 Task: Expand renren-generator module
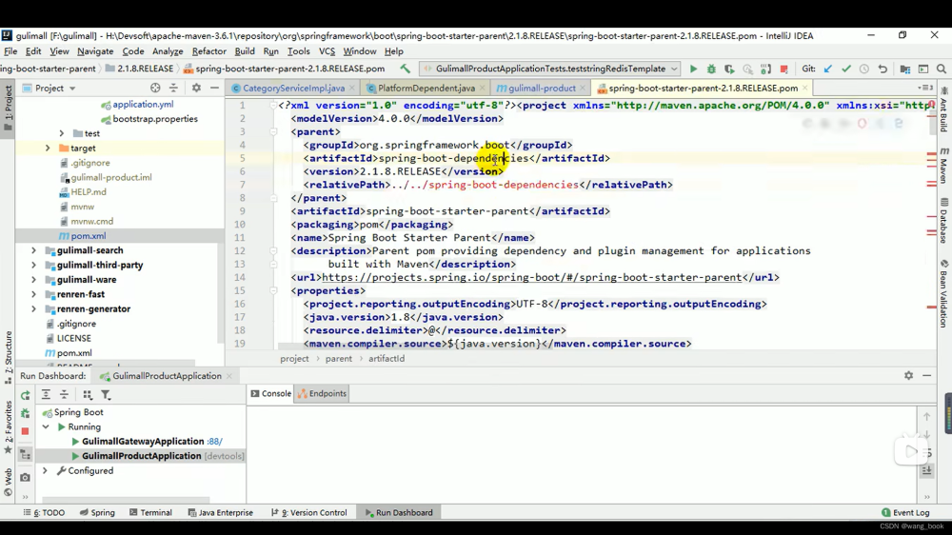[33, 308]
